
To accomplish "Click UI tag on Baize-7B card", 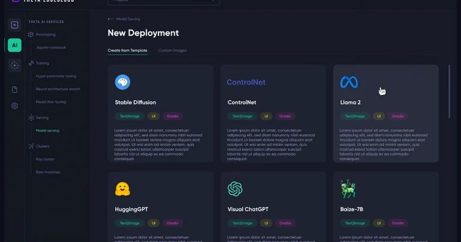I will 379,223.
